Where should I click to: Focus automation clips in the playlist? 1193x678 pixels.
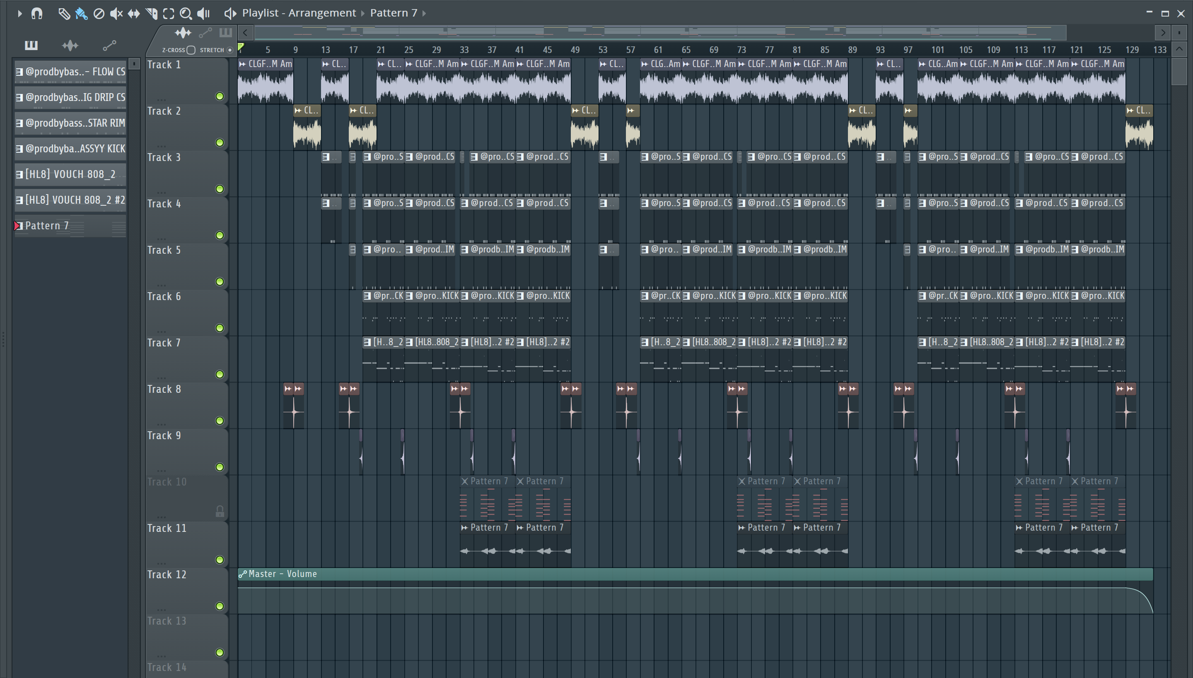tap(205, 33)
